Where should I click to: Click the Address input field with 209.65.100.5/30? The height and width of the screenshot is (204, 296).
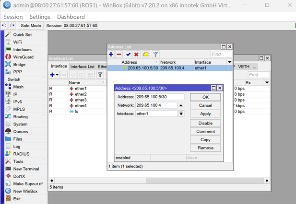[160, 97]
